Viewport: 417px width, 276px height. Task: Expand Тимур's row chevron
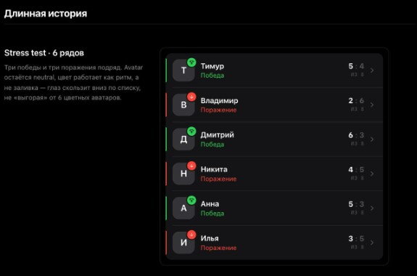point(372,70)
